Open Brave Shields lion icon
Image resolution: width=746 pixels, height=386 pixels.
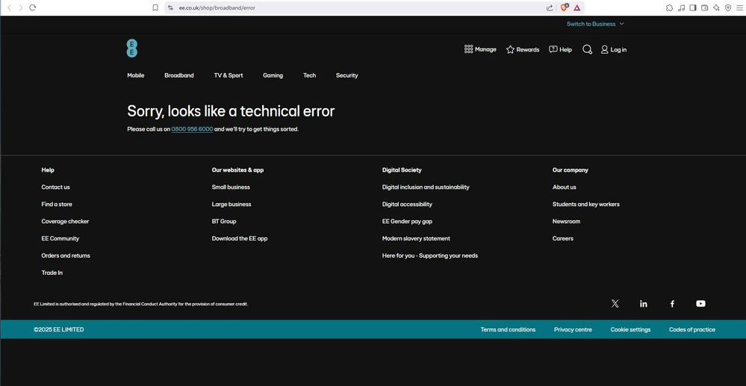tap(565, 7)
